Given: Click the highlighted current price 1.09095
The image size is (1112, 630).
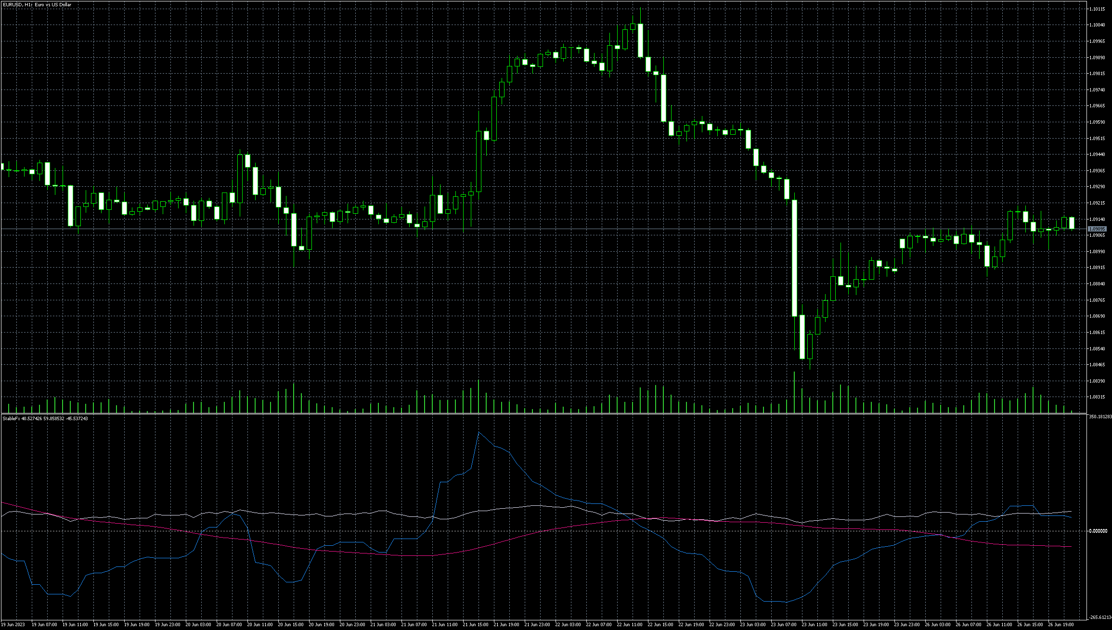Looking at the screenshot, I should 1097,229.
